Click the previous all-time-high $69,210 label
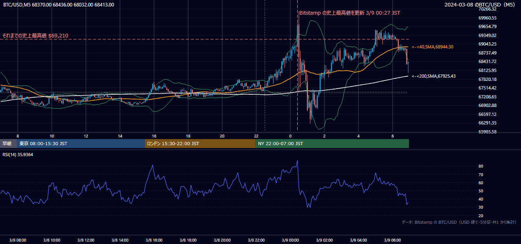 coord(35,36)
